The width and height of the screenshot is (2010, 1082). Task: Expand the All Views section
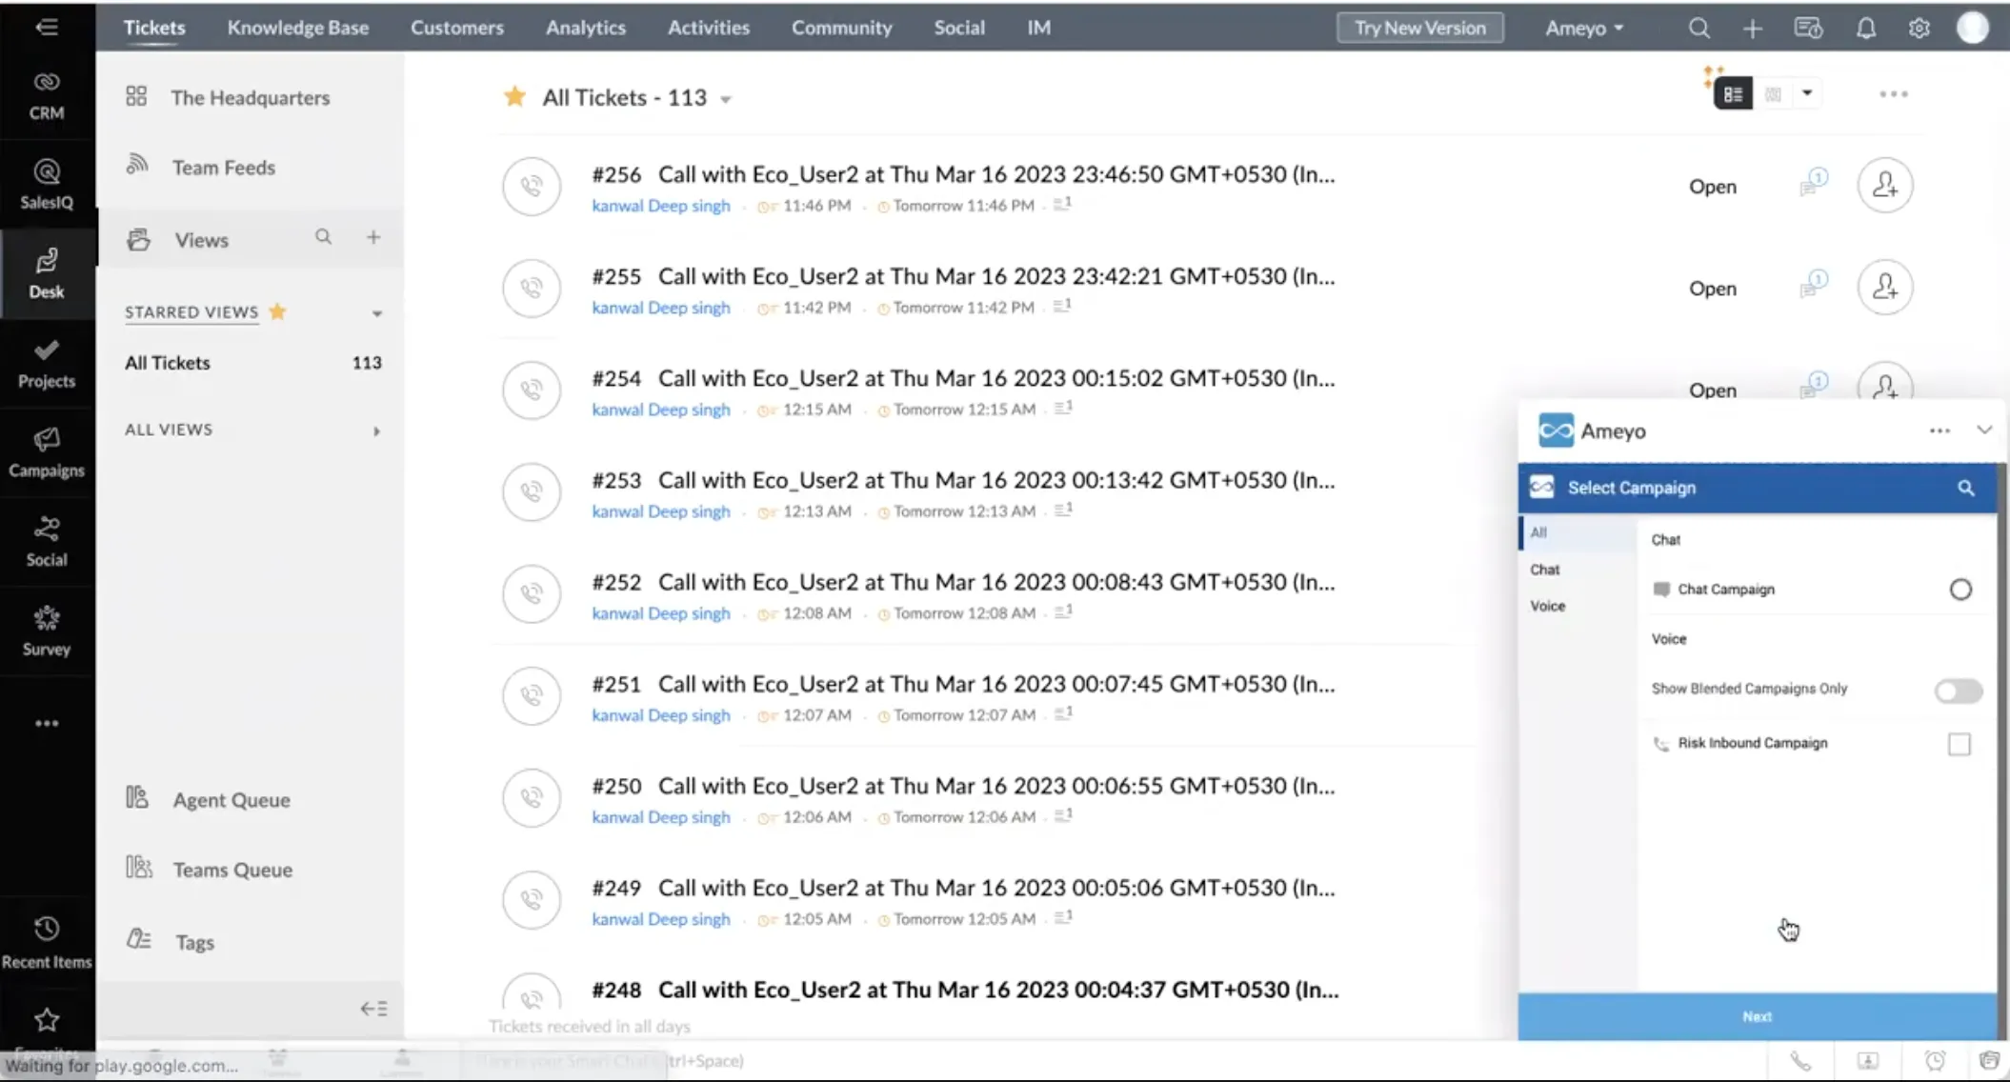(x=376, y=431)
